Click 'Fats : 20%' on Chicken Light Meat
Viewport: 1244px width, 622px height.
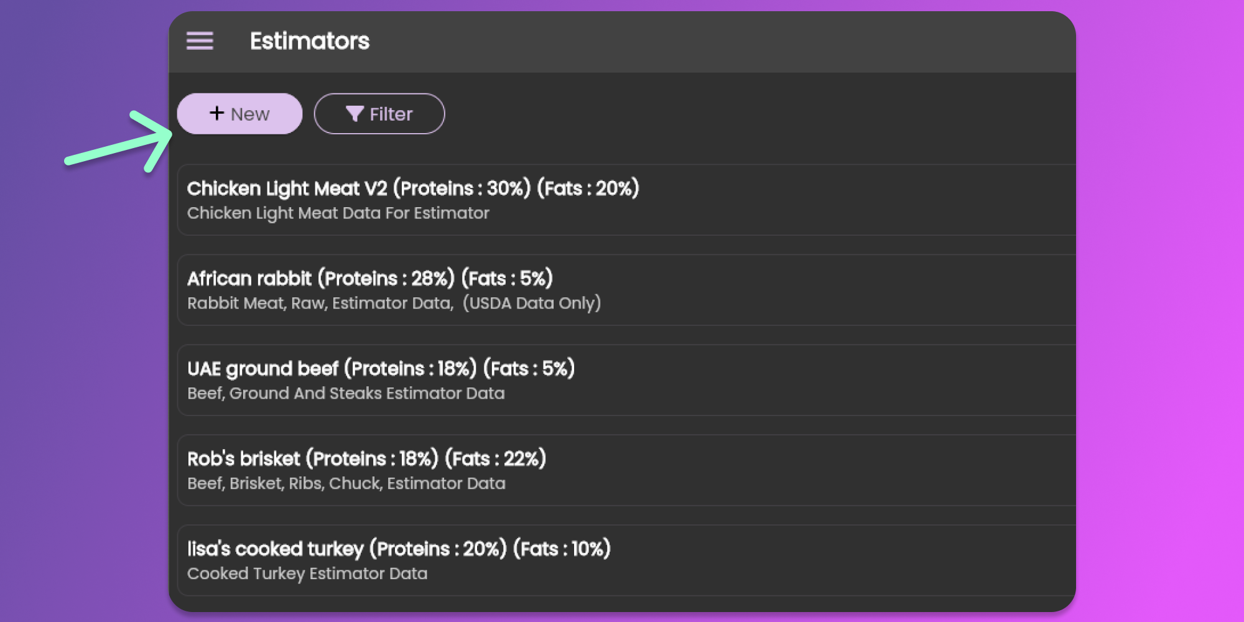pos(588,188)
